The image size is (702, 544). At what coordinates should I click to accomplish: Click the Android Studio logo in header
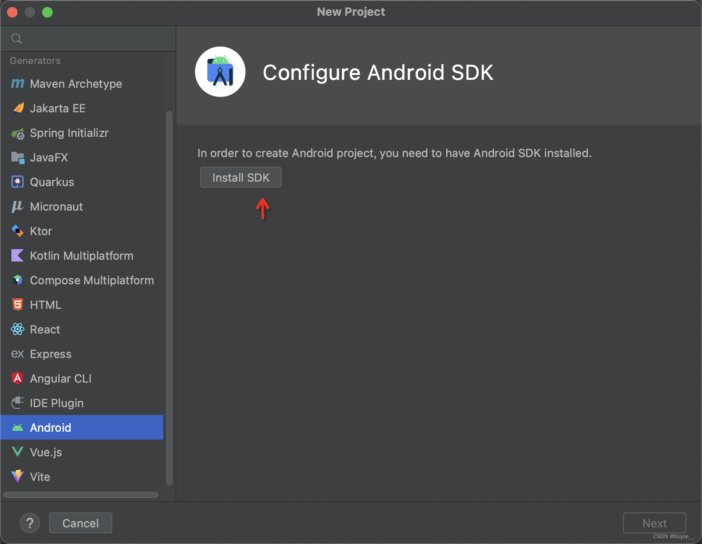[220, 72]
